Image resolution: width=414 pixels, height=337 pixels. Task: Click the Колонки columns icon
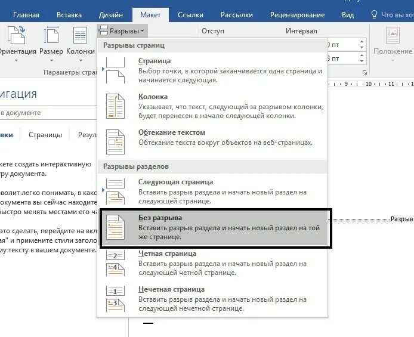(81, 35)
